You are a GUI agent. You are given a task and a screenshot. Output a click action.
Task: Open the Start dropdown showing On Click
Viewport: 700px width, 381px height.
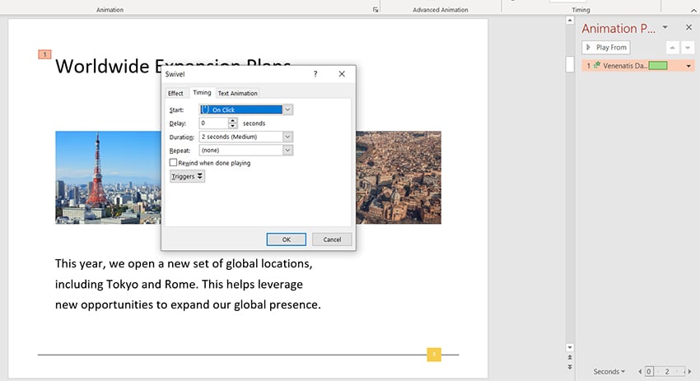(287, 109)
